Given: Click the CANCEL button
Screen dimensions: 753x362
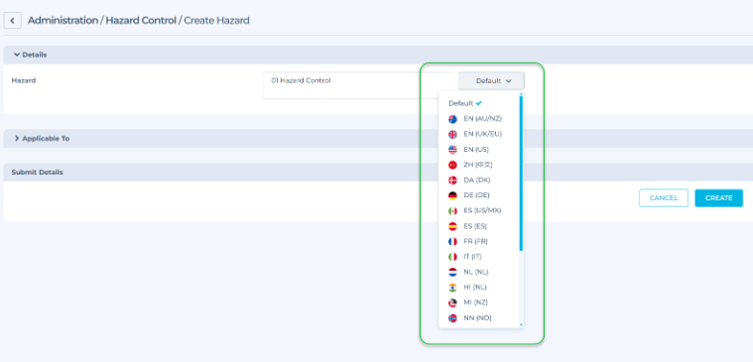Looking at the screenshot, I should coord(663,197).
